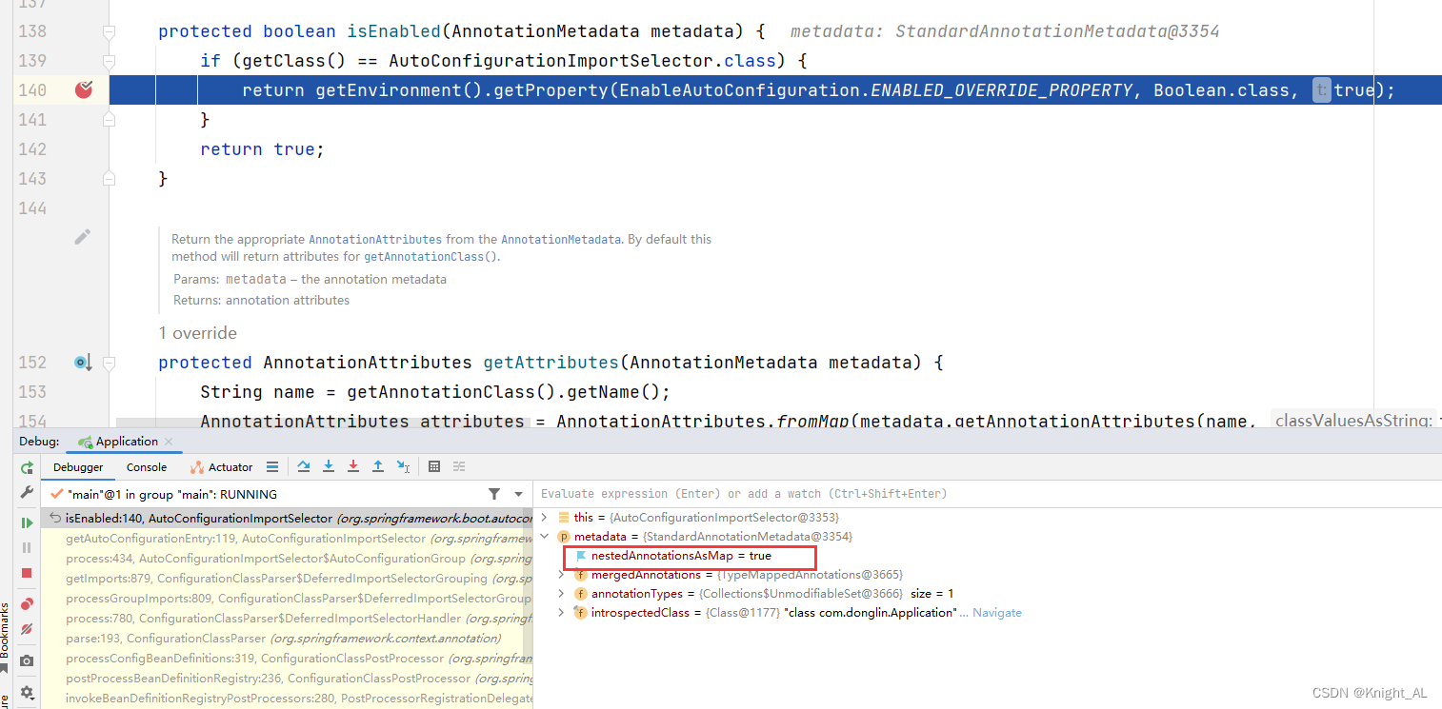
Task: Toggle the Mute Breakpoints icon
Action: pyautogui.click(x=27, y=629)
